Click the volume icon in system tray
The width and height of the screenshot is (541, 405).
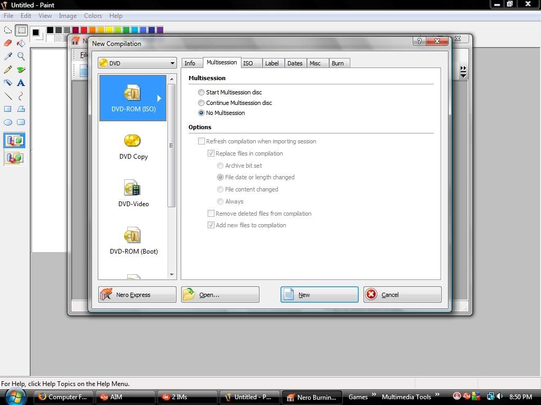pyautogui.click(x=500, y=397)
